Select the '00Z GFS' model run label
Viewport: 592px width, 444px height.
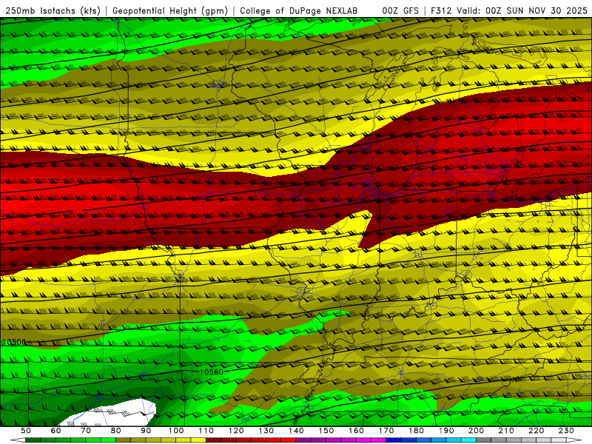point(400,11)
